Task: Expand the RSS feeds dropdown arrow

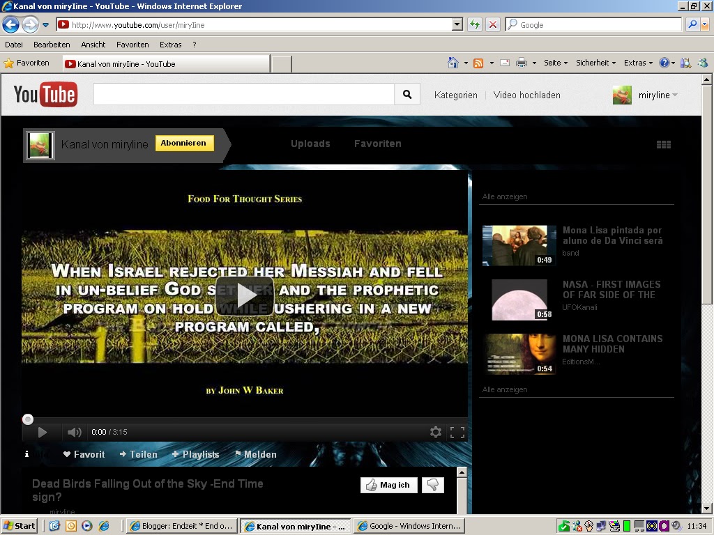Action: coord(492,63)
